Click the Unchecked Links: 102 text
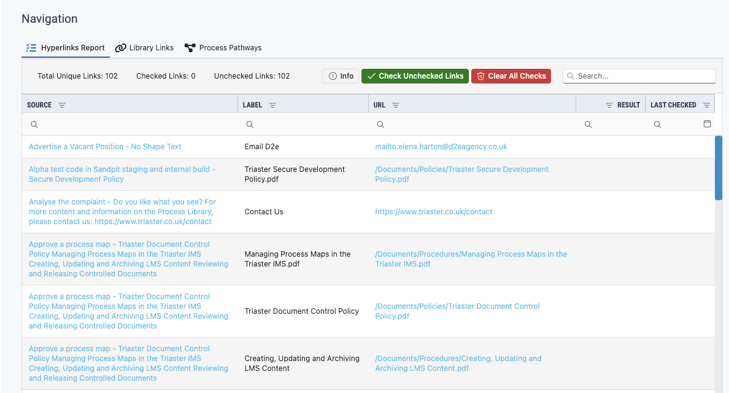This screenshot has width=729, height=393. click(x=252, y=76)
